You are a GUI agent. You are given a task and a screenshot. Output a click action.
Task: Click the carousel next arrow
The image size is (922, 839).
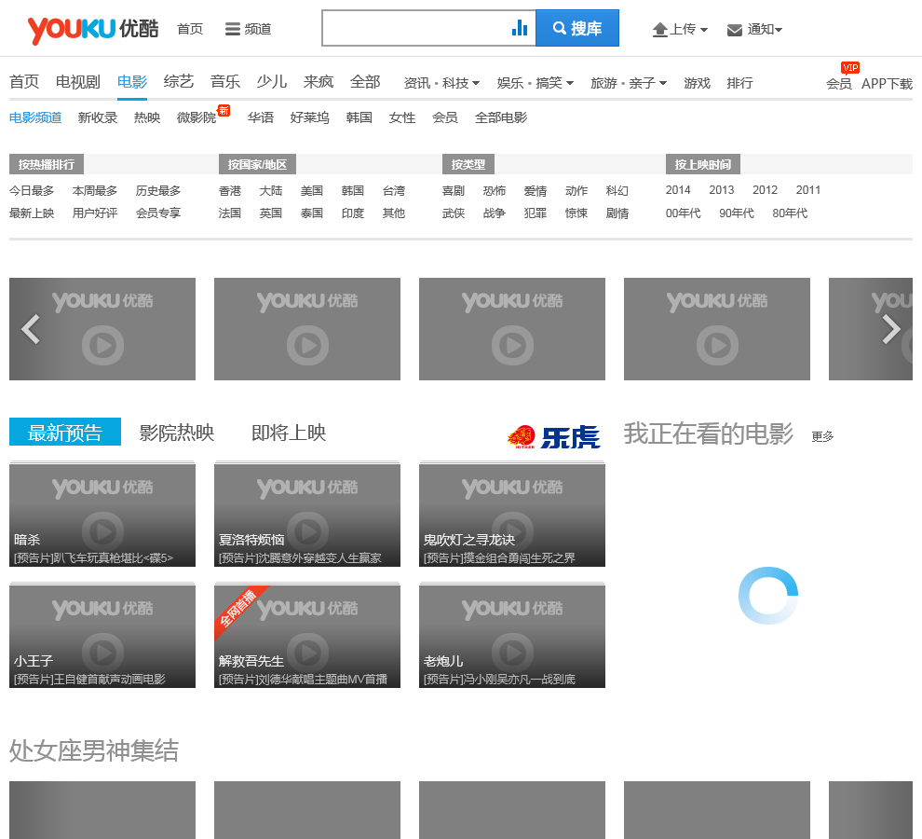pos(891,329)
